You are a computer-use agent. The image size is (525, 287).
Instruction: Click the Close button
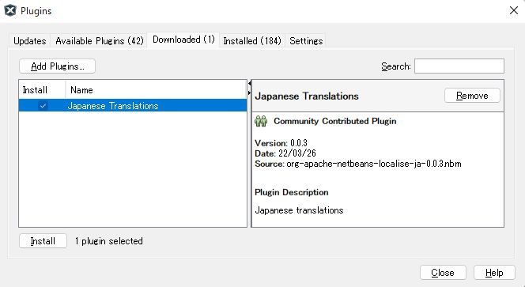443,273
